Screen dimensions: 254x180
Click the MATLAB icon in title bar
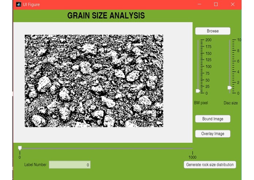click(x=19, y=4)
